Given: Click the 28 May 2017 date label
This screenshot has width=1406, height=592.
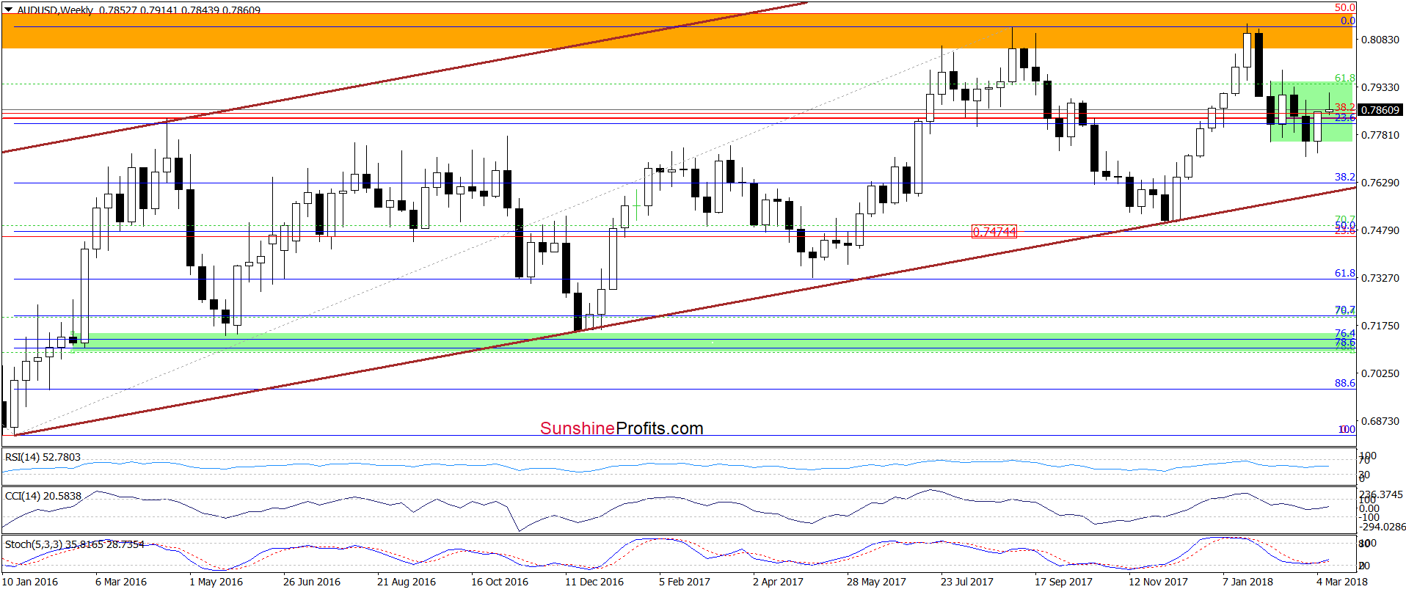Looking at the screenshot, I should point(876,582).
